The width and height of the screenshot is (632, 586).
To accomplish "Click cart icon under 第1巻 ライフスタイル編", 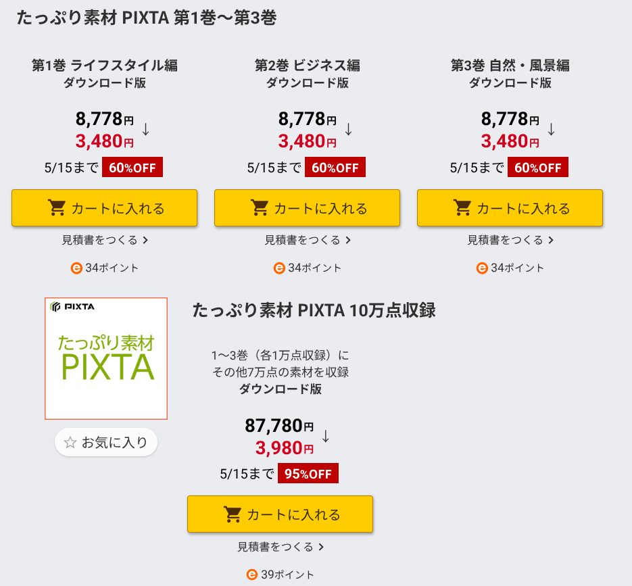I will click(x=57, y=208).
